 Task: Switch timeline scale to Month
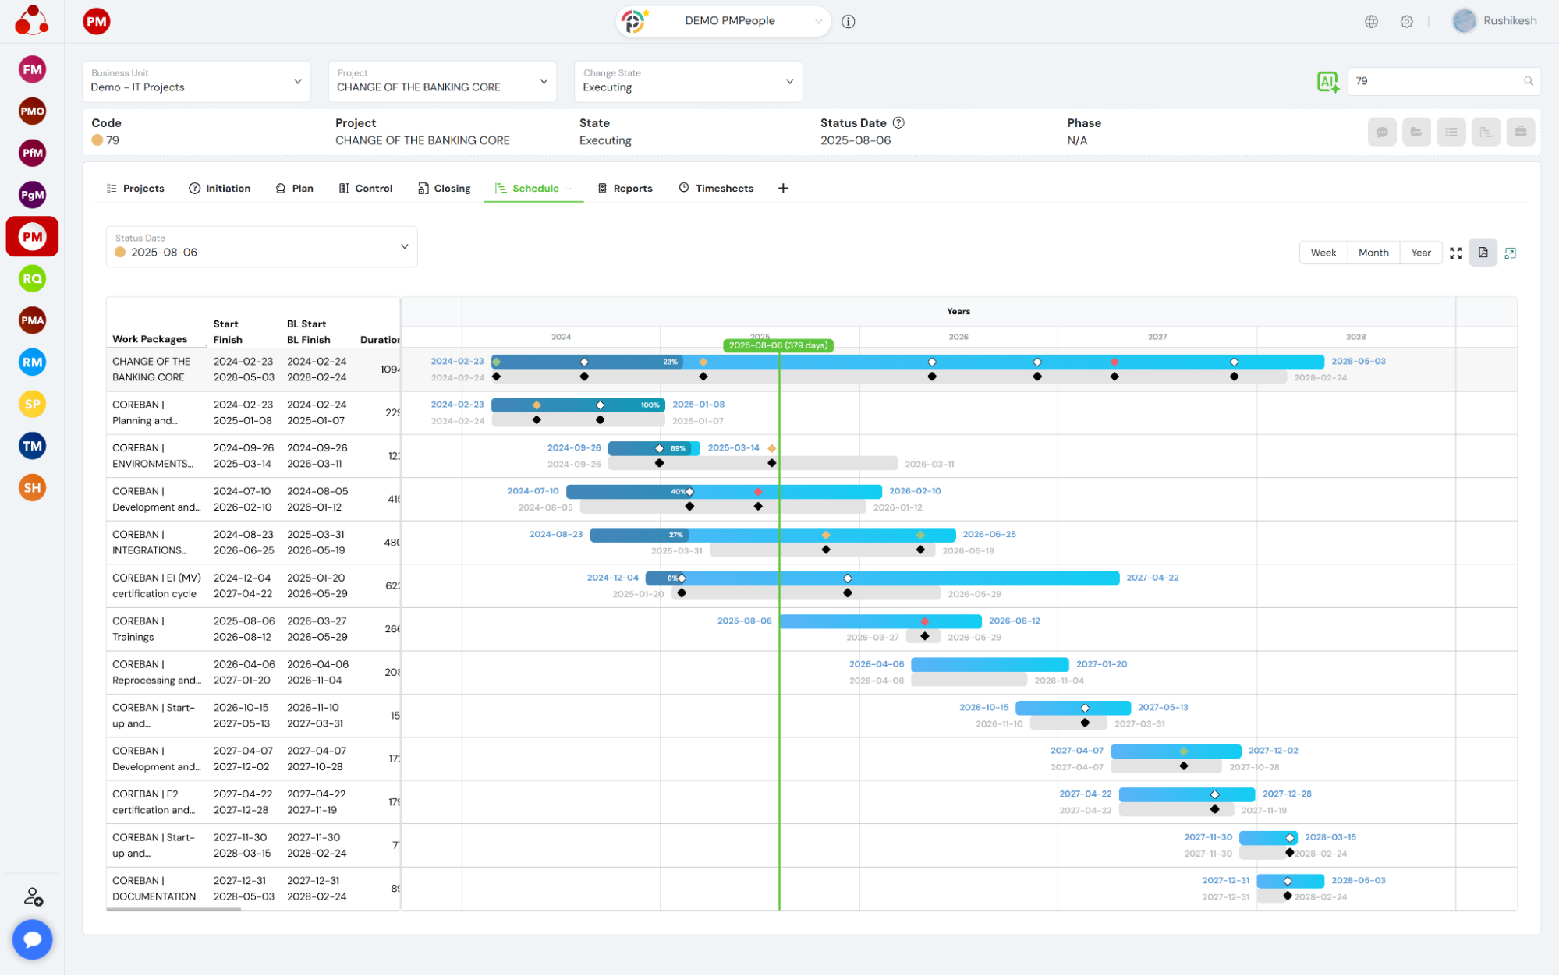coord(1373,253)
